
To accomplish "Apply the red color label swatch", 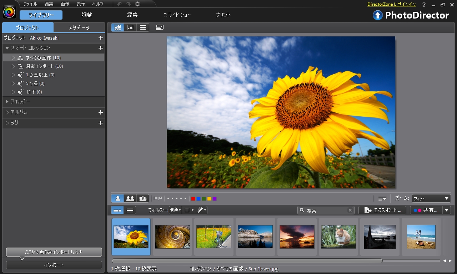I will coord(193,199).
